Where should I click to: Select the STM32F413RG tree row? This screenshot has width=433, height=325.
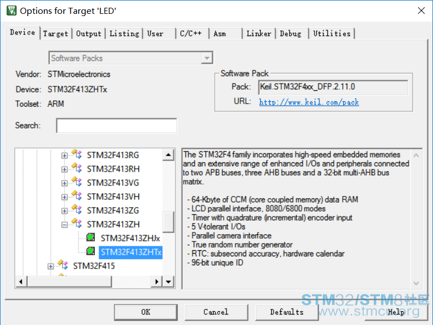tap(113, 155)
